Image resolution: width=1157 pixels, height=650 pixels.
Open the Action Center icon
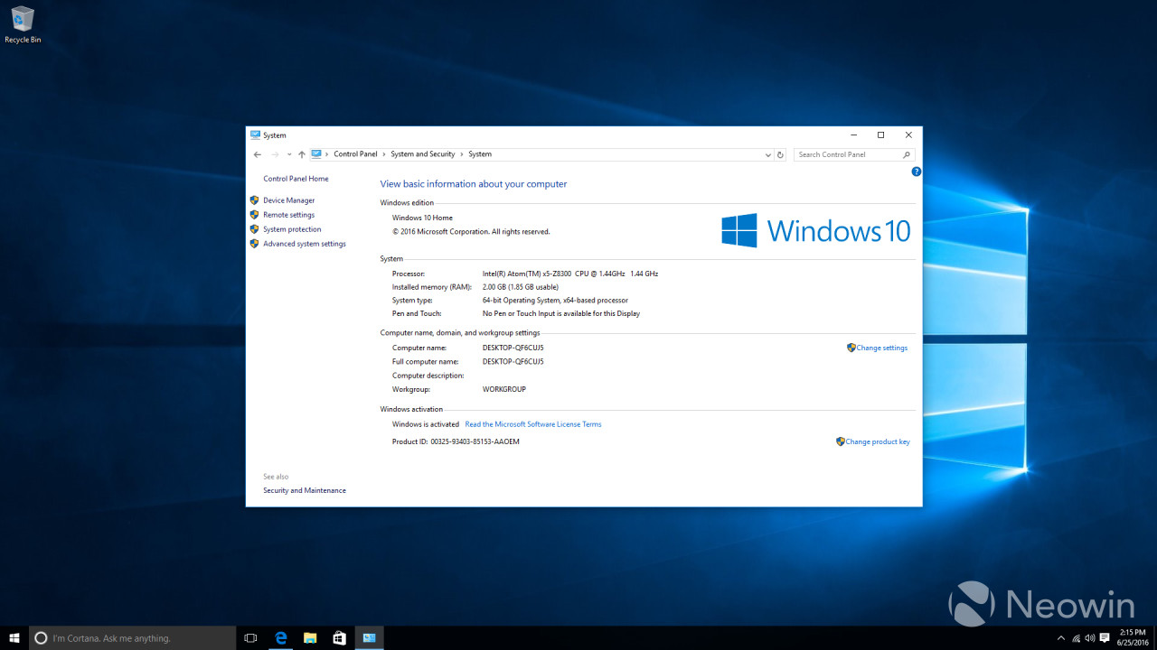coord(1105,638)
